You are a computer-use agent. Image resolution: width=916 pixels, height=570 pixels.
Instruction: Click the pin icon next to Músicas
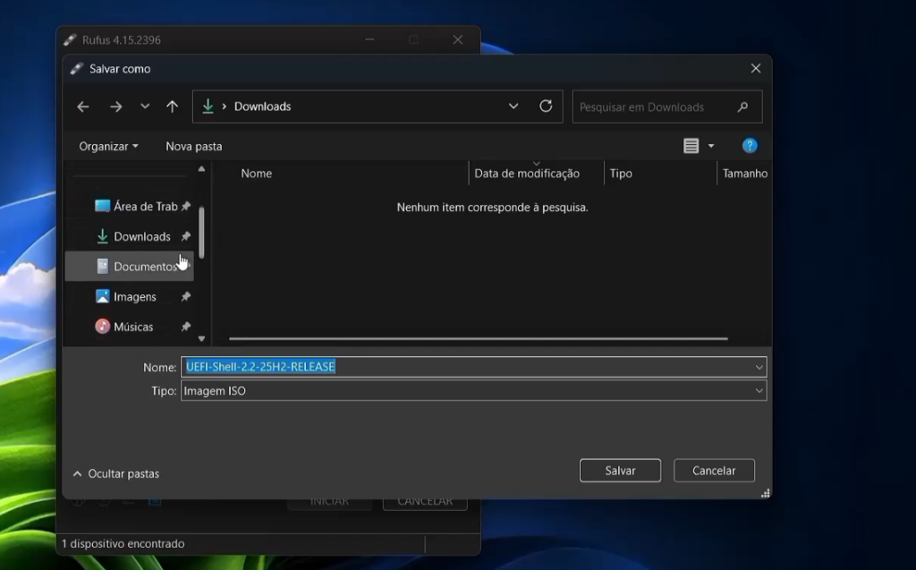186,327
